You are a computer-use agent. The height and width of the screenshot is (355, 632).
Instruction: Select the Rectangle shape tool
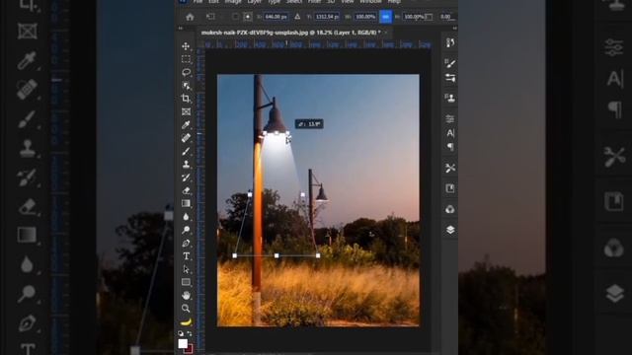pos(186,283)
